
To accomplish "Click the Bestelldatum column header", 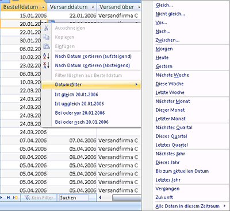I will tap(23, 7).
